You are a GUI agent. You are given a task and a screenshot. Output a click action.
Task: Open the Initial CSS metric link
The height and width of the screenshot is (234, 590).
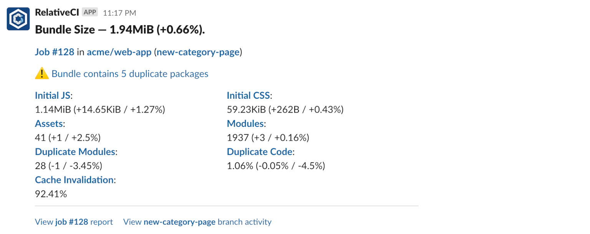click(x=248, y=95)
